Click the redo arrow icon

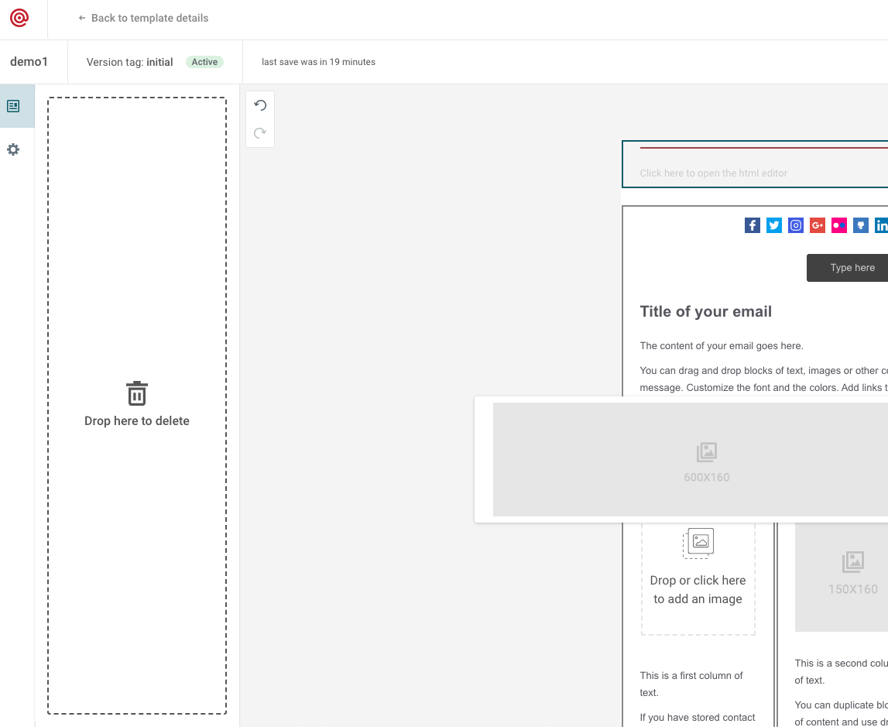pos(260,133)
